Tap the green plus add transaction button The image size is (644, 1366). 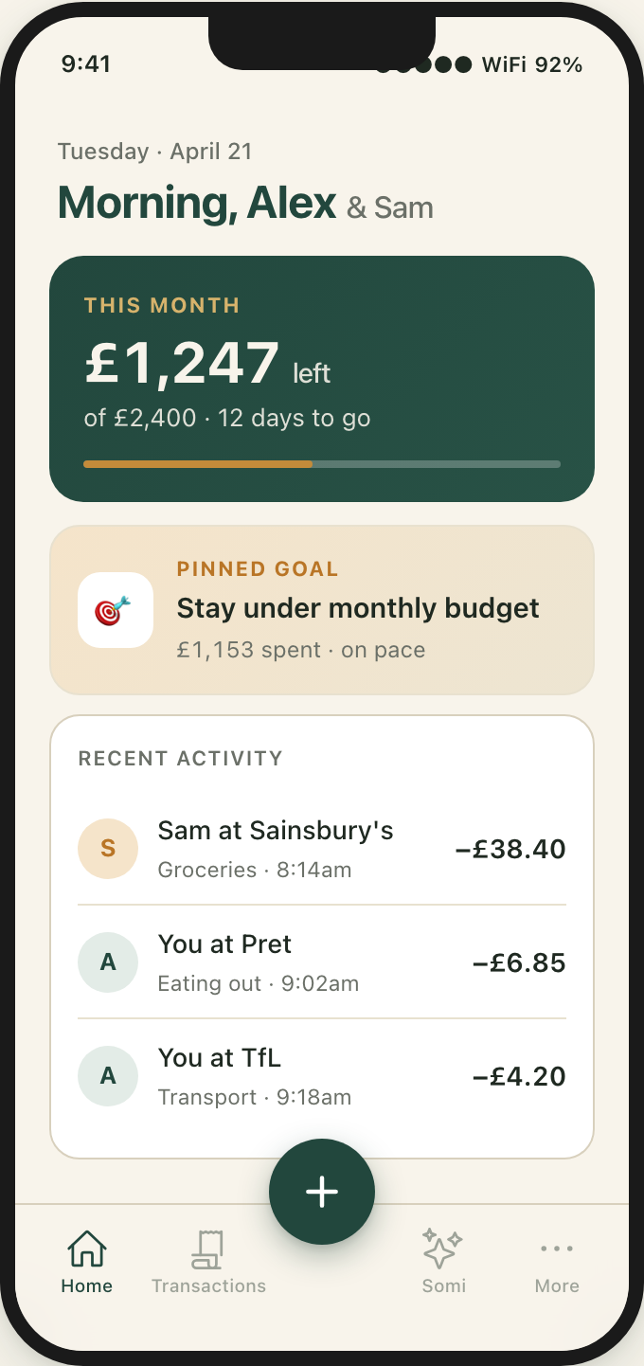point(322,1191)
